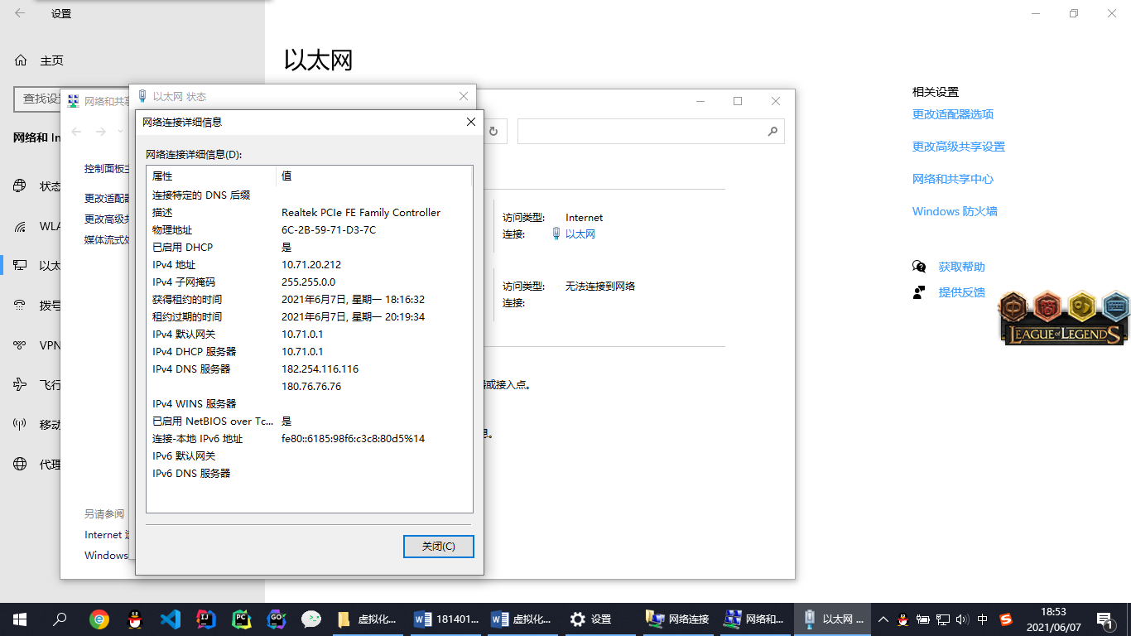
Task: Open PyCharm from the taskbar
Action: 241,619
